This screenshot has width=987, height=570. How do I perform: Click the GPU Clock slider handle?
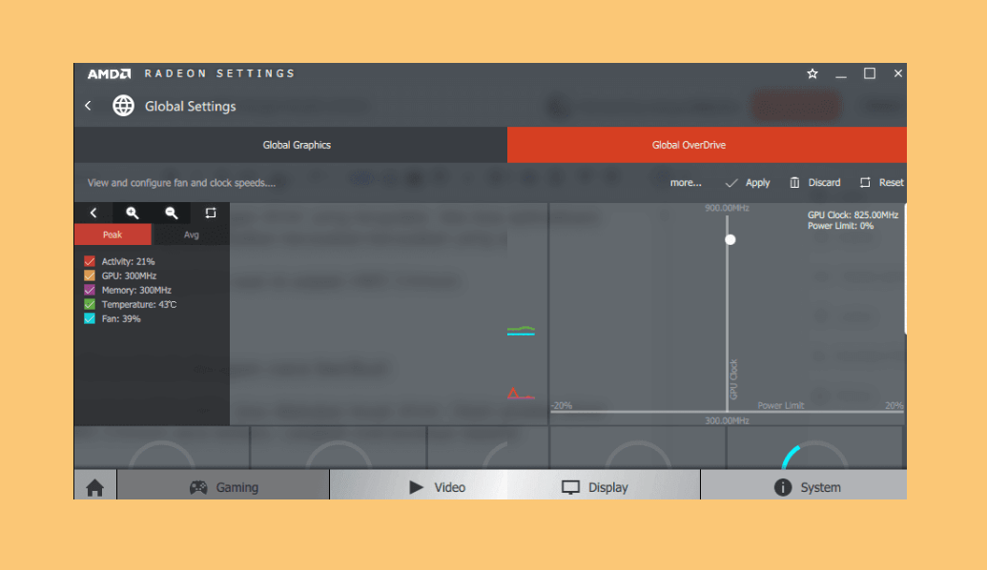tap(730, 239)
